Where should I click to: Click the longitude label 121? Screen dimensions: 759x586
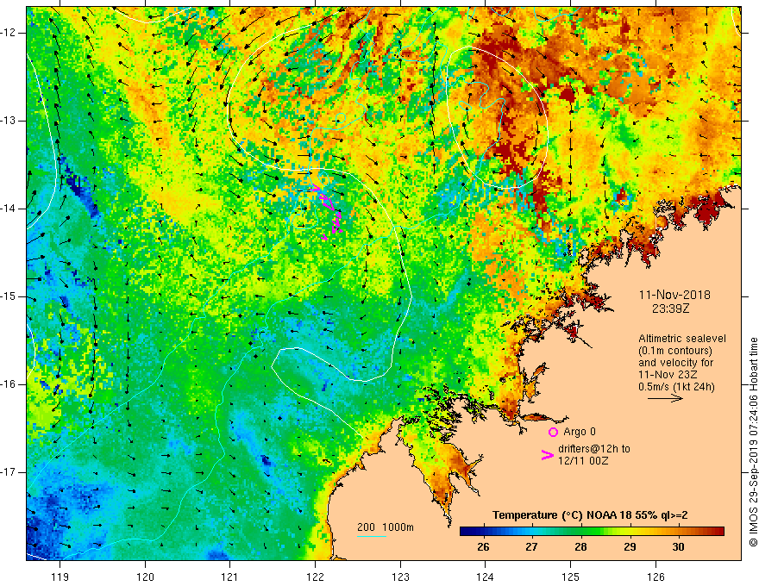click(230, 577)
